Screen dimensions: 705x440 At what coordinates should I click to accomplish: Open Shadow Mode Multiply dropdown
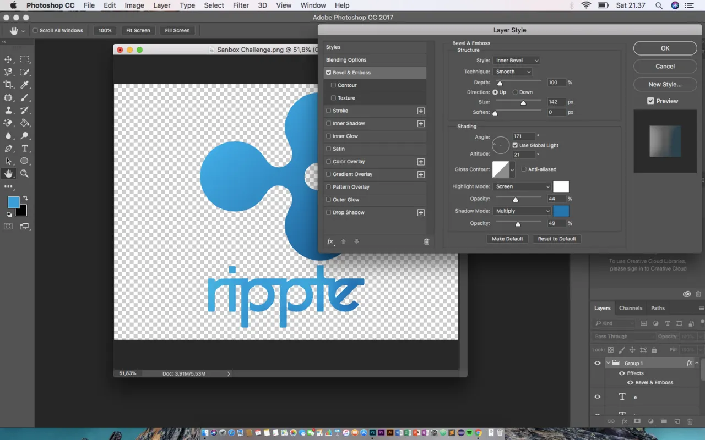pyautogui.click(x=522, y=211)
